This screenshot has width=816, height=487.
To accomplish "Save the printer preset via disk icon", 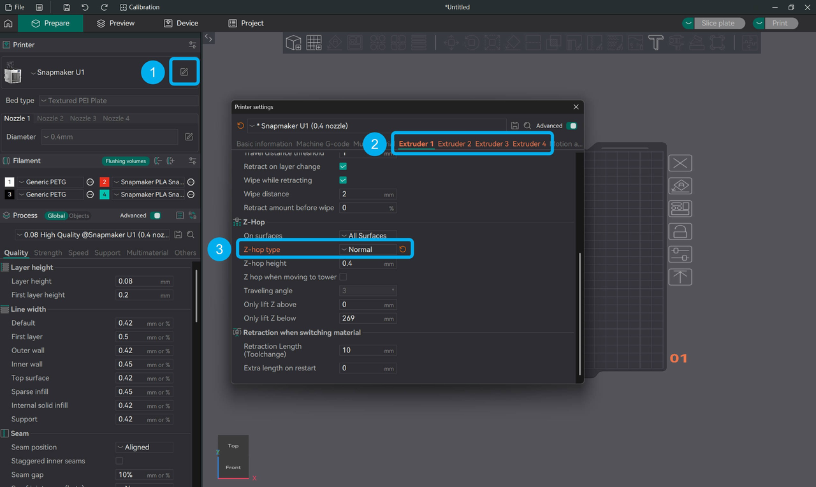I will (515, 126).
